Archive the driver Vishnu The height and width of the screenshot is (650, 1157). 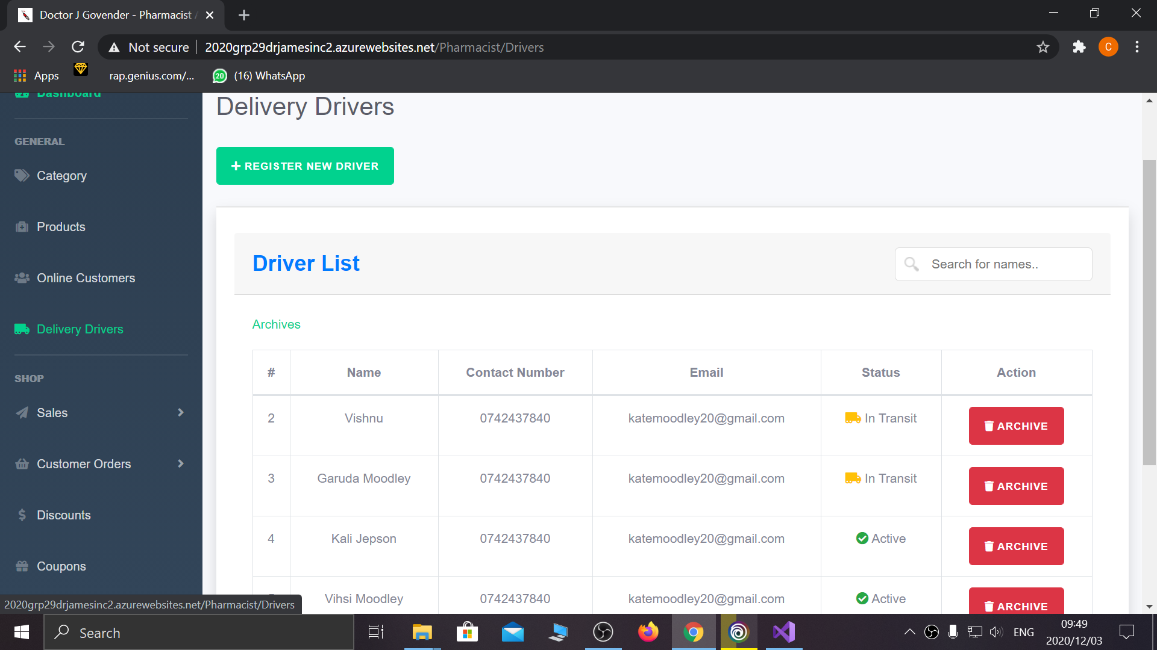pyautogui.click(x=1016, y=426)
